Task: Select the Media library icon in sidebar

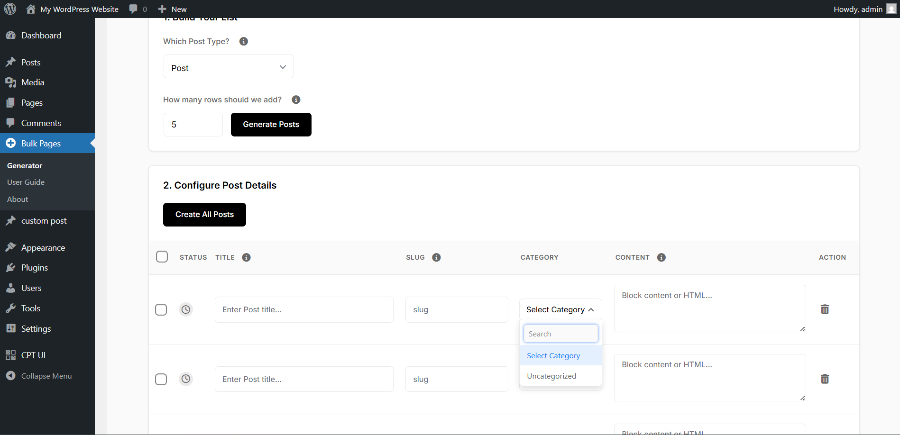Action: coord(11,82)
